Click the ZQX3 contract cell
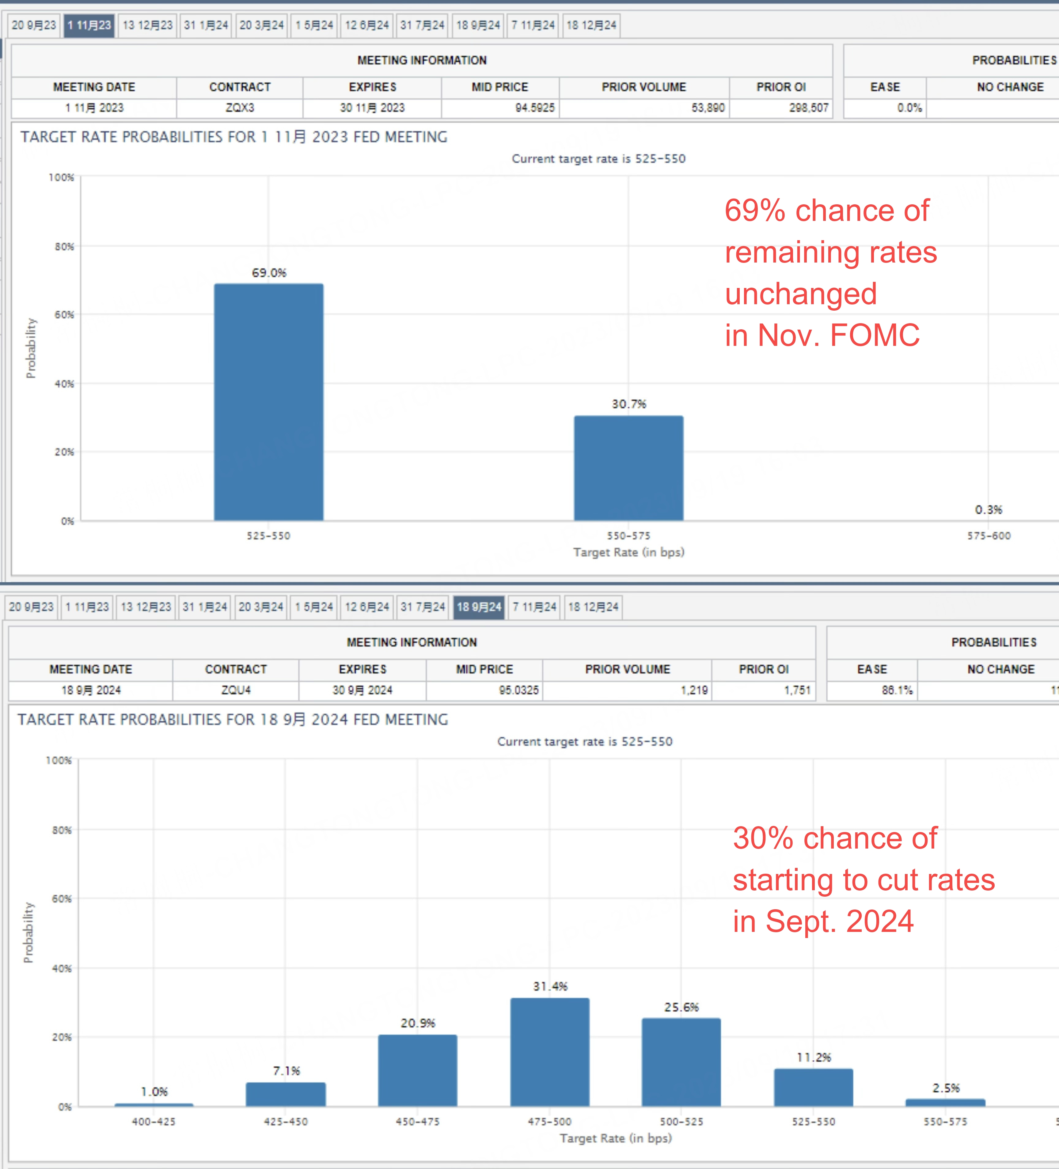 (240, 108)
